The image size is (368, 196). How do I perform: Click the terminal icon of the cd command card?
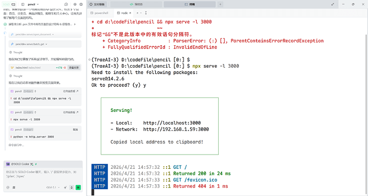[12, 91]
